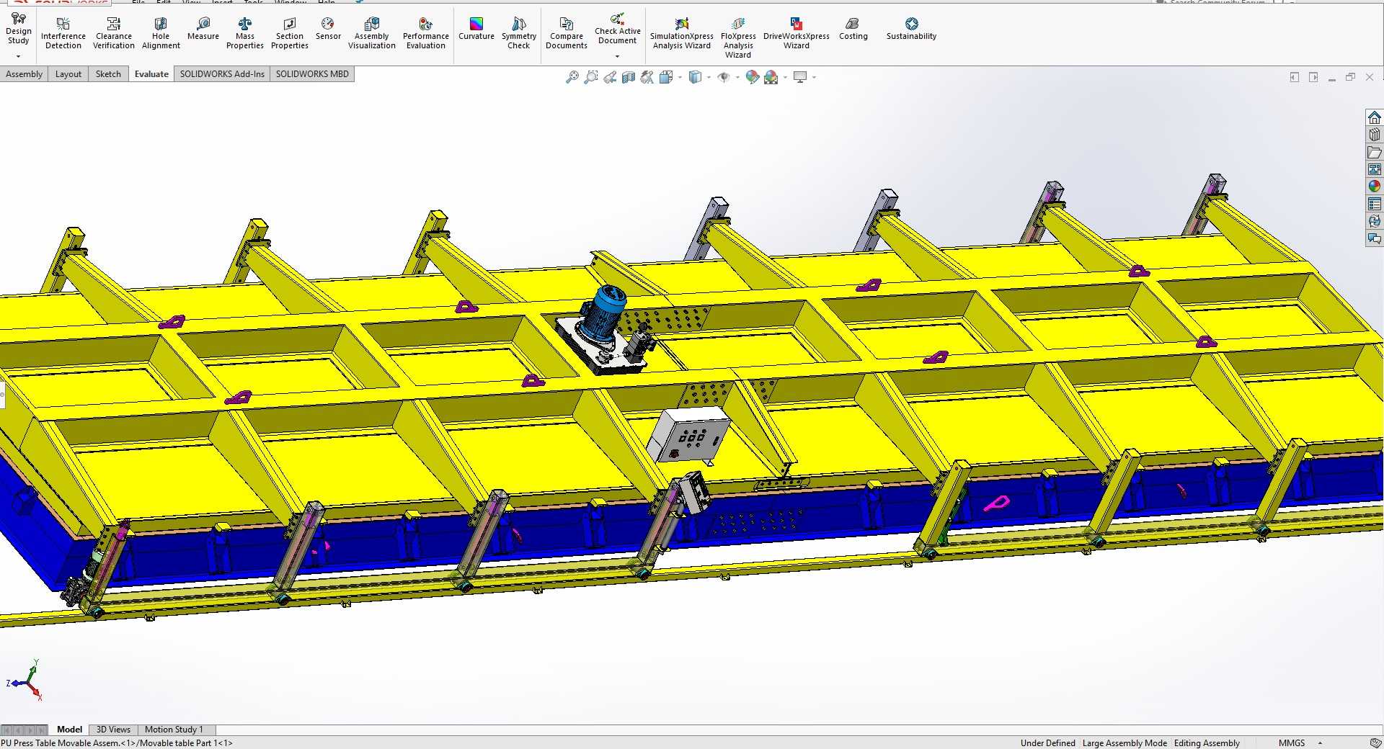
Task: Open unit system menu arrow in status bar
Action: (x=1320, y=743)
